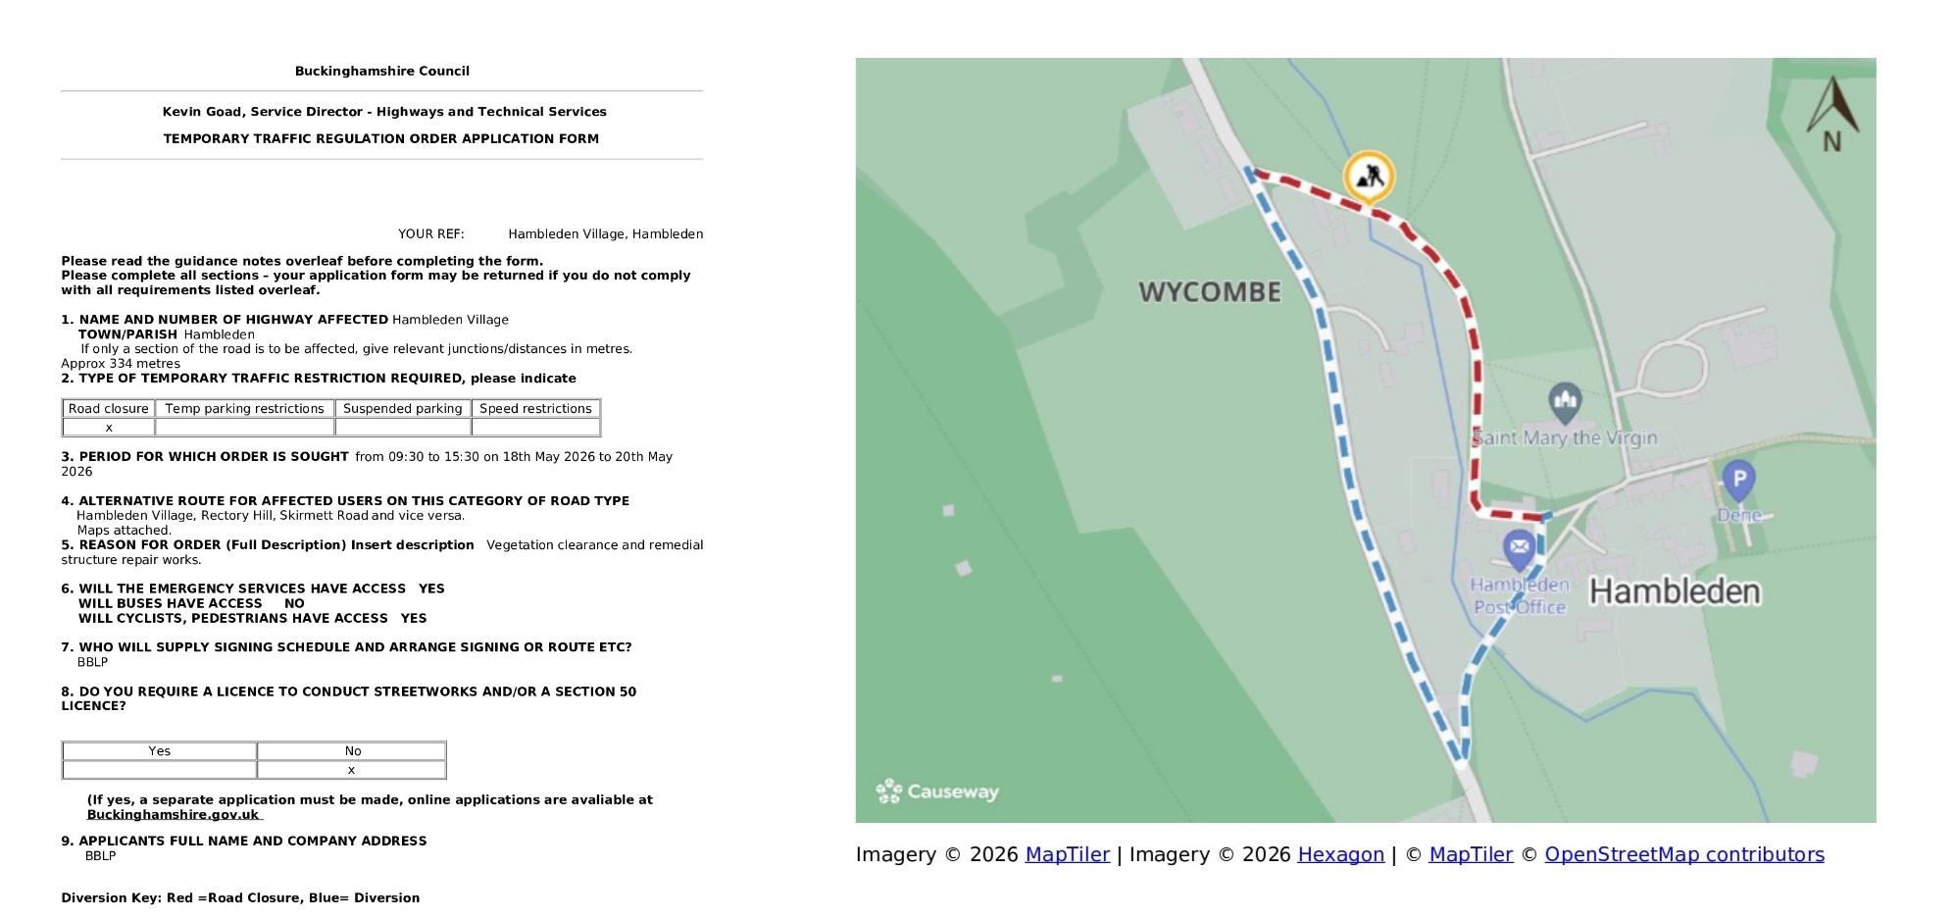Click the Dene parking P marker
Viewport: 1959px width, 920px height.
coord(1738,482)
